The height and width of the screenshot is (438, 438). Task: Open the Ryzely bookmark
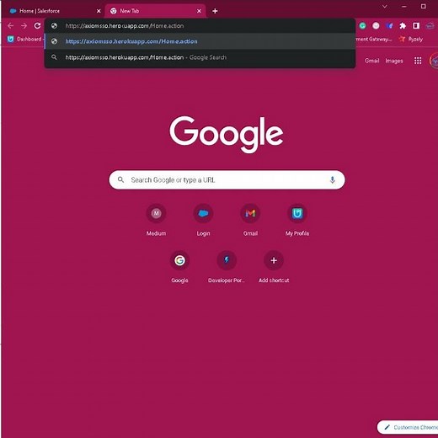coord(411,39)
